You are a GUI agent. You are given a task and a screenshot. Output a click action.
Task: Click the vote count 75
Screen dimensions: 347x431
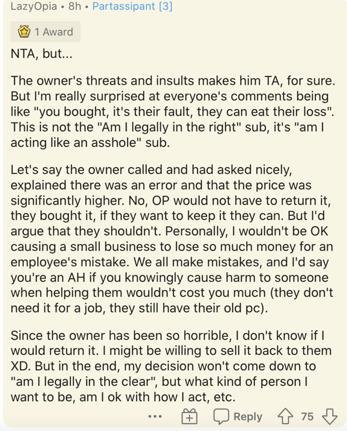(x=307, y=417)
